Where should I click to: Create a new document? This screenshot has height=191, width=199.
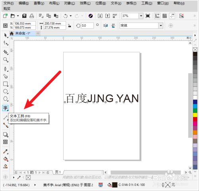click(x=5, y=16)
